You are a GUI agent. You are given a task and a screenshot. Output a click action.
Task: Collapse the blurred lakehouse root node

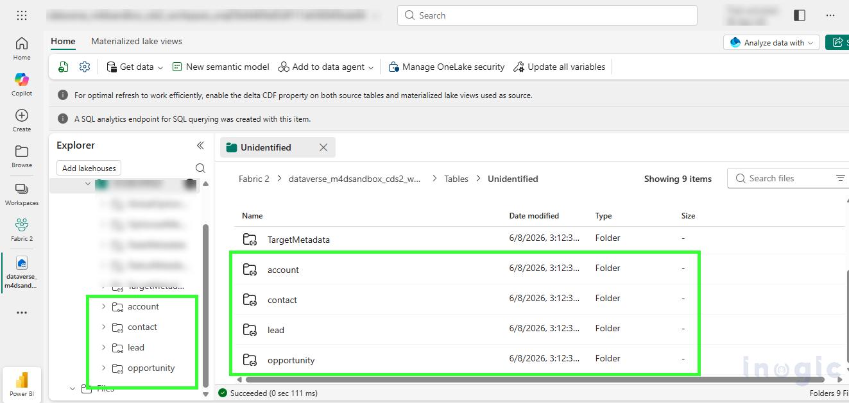(88, 184)
